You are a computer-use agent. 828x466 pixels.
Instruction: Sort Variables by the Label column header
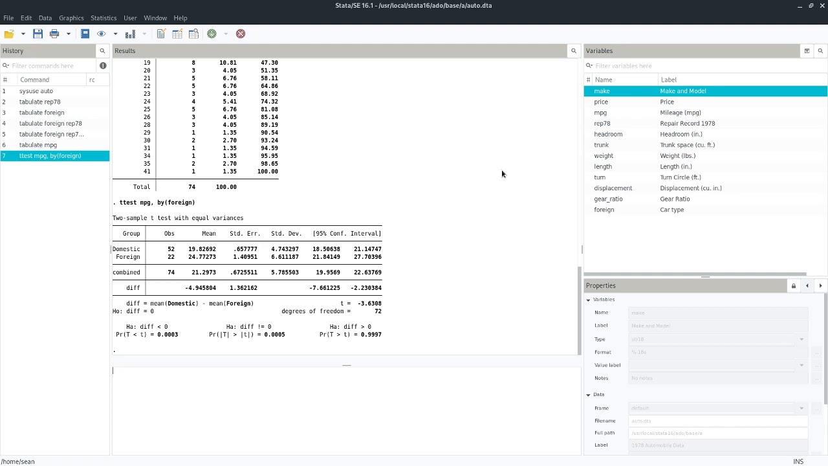742,80
